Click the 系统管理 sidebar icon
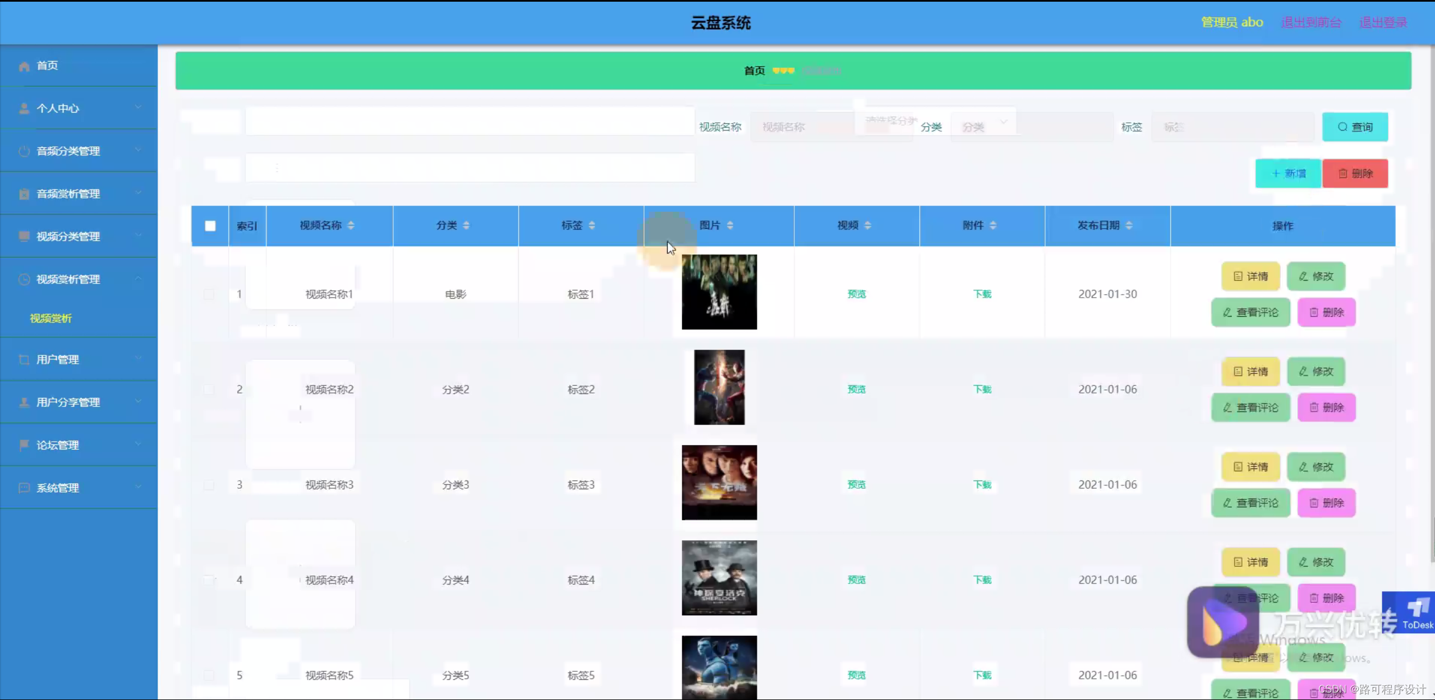Image resolution: width=1435 pixels, height=700 pixels. (x=24, y=488)
